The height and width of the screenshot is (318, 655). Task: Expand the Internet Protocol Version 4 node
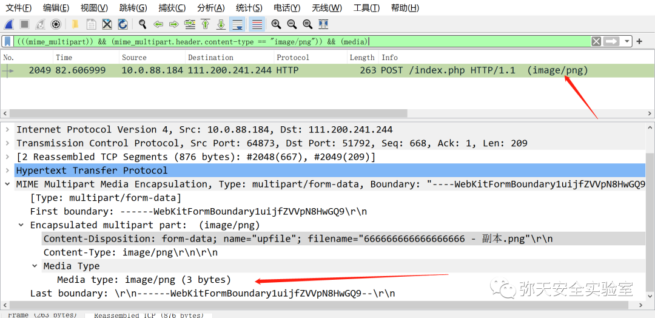7,129
